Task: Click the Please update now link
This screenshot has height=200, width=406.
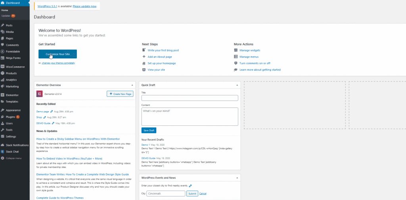Action: click(84, 6)
